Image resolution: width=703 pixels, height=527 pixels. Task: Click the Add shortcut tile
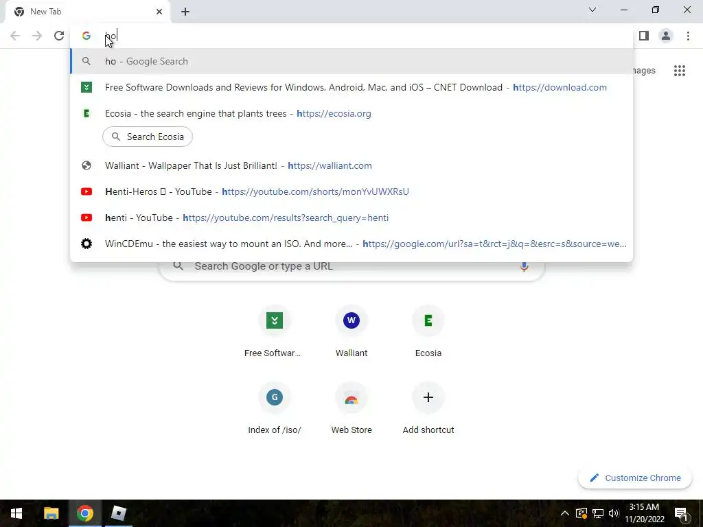pos(428,409)
